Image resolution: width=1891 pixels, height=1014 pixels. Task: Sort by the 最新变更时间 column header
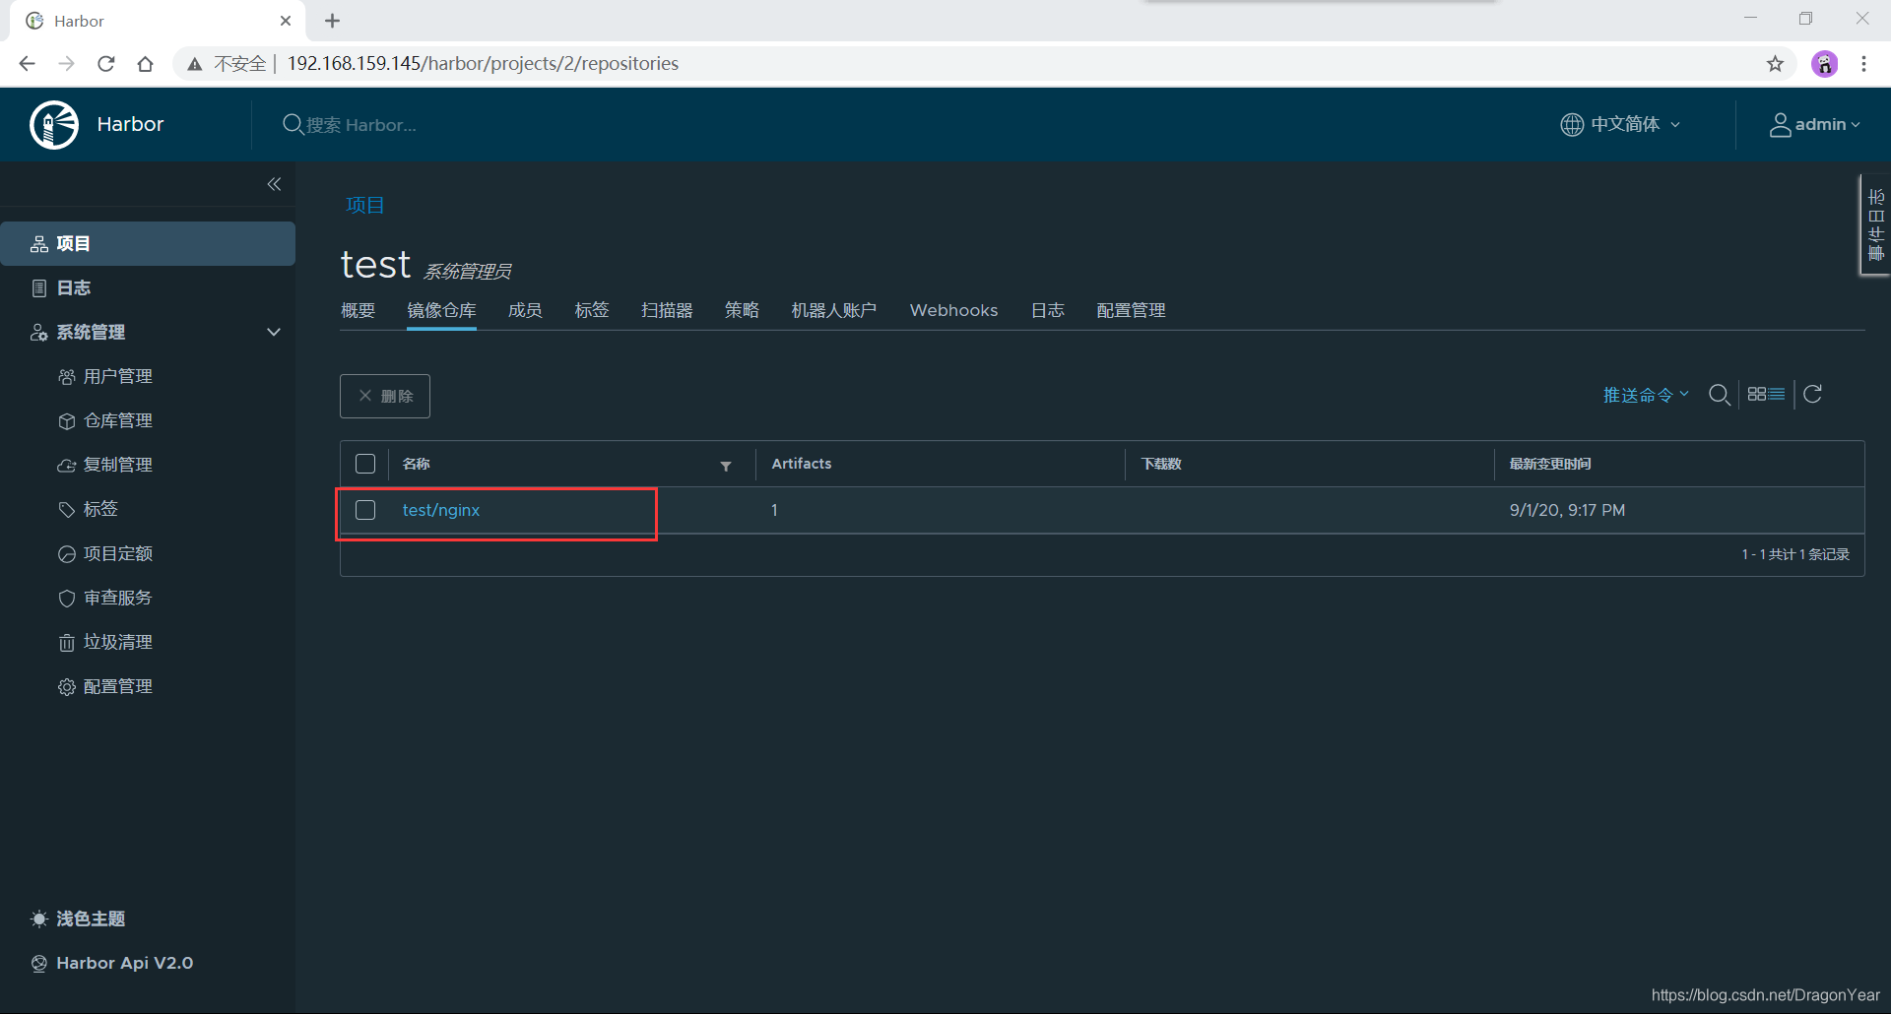pyautogui.click(x=1550, y=464)
